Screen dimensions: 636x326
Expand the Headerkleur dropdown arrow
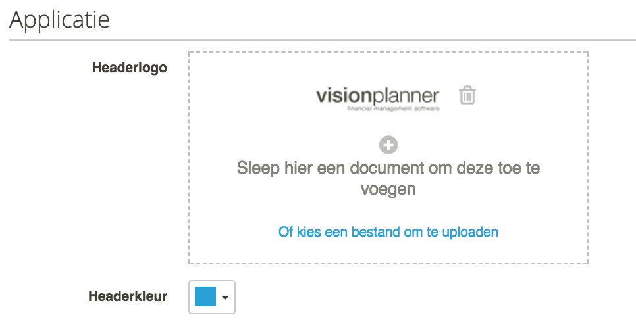(x=225, y=297)
